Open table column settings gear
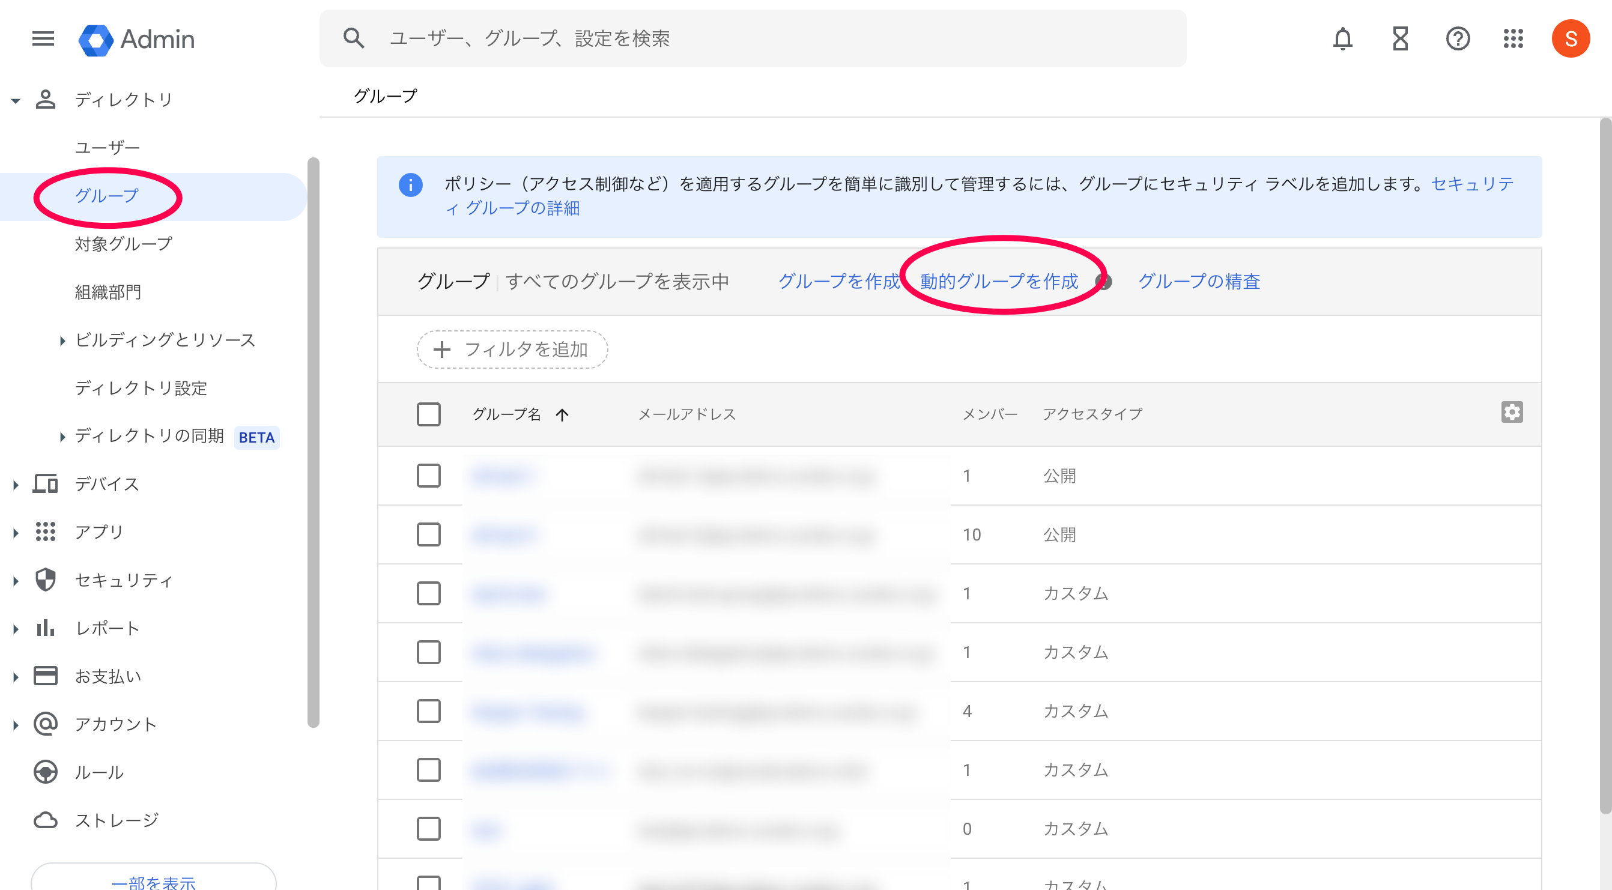The image size is (1612, 890). (1511, 413)
